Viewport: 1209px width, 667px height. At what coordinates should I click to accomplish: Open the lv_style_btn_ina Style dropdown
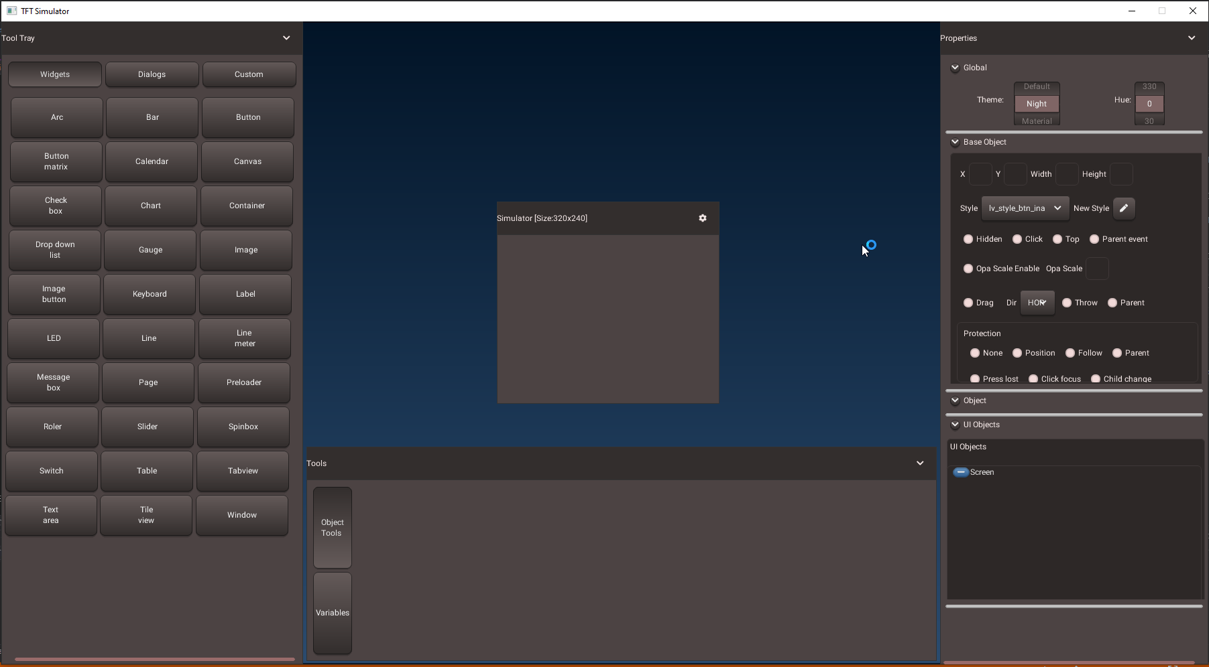tap(1025, 208)
